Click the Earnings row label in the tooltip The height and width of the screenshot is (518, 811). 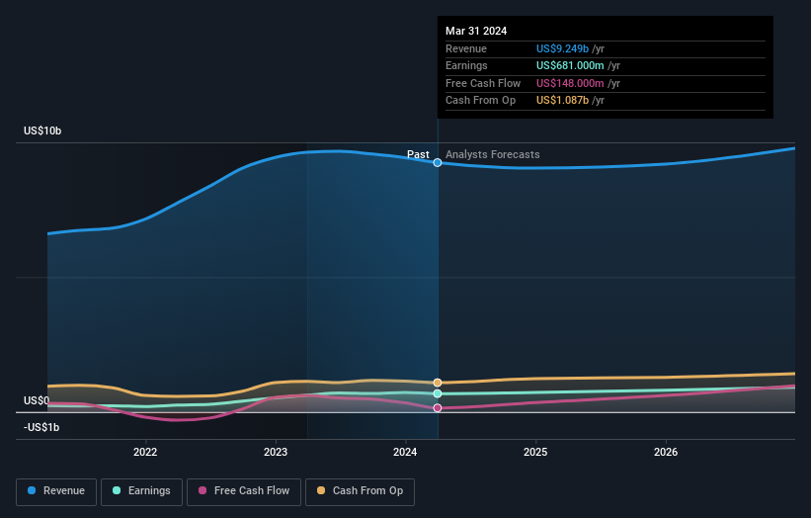click(466, 65)
